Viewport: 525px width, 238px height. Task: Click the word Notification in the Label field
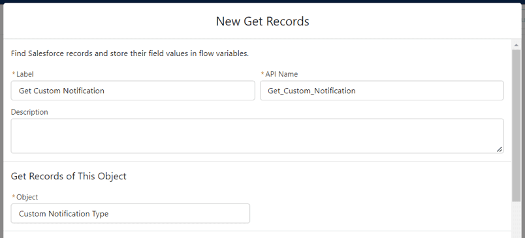(84, 91)
